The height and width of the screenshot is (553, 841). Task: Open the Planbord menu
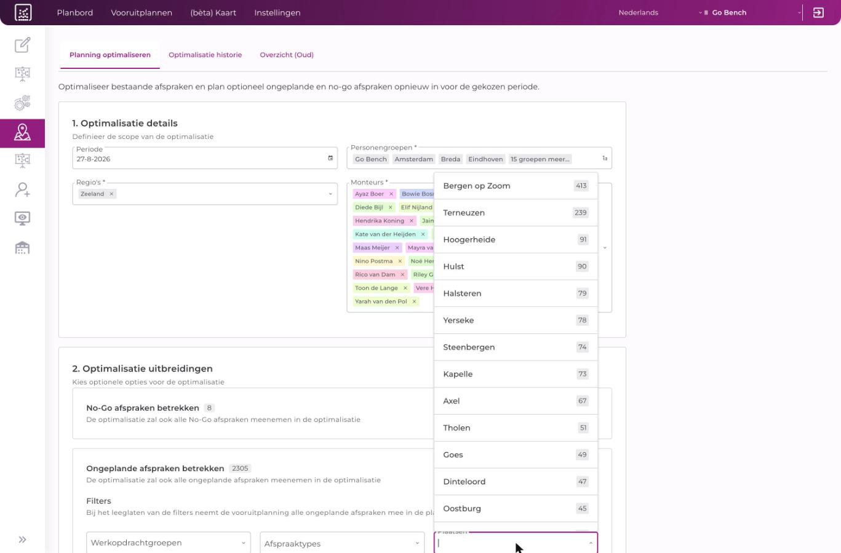point(75,12)
